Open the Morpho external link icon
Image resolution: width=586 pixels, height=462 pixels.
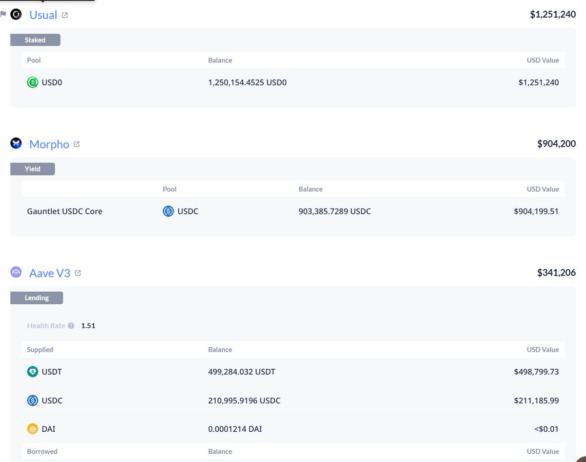point(76,144)
